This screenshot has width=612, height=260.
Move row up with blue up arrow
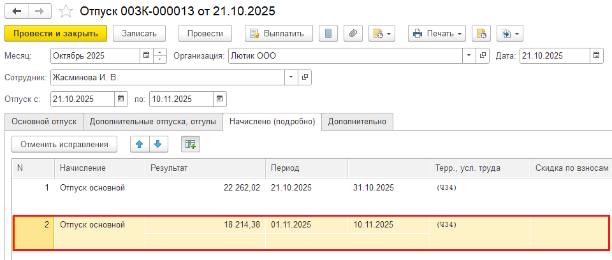pyautogui.click(x=140, y=145)
